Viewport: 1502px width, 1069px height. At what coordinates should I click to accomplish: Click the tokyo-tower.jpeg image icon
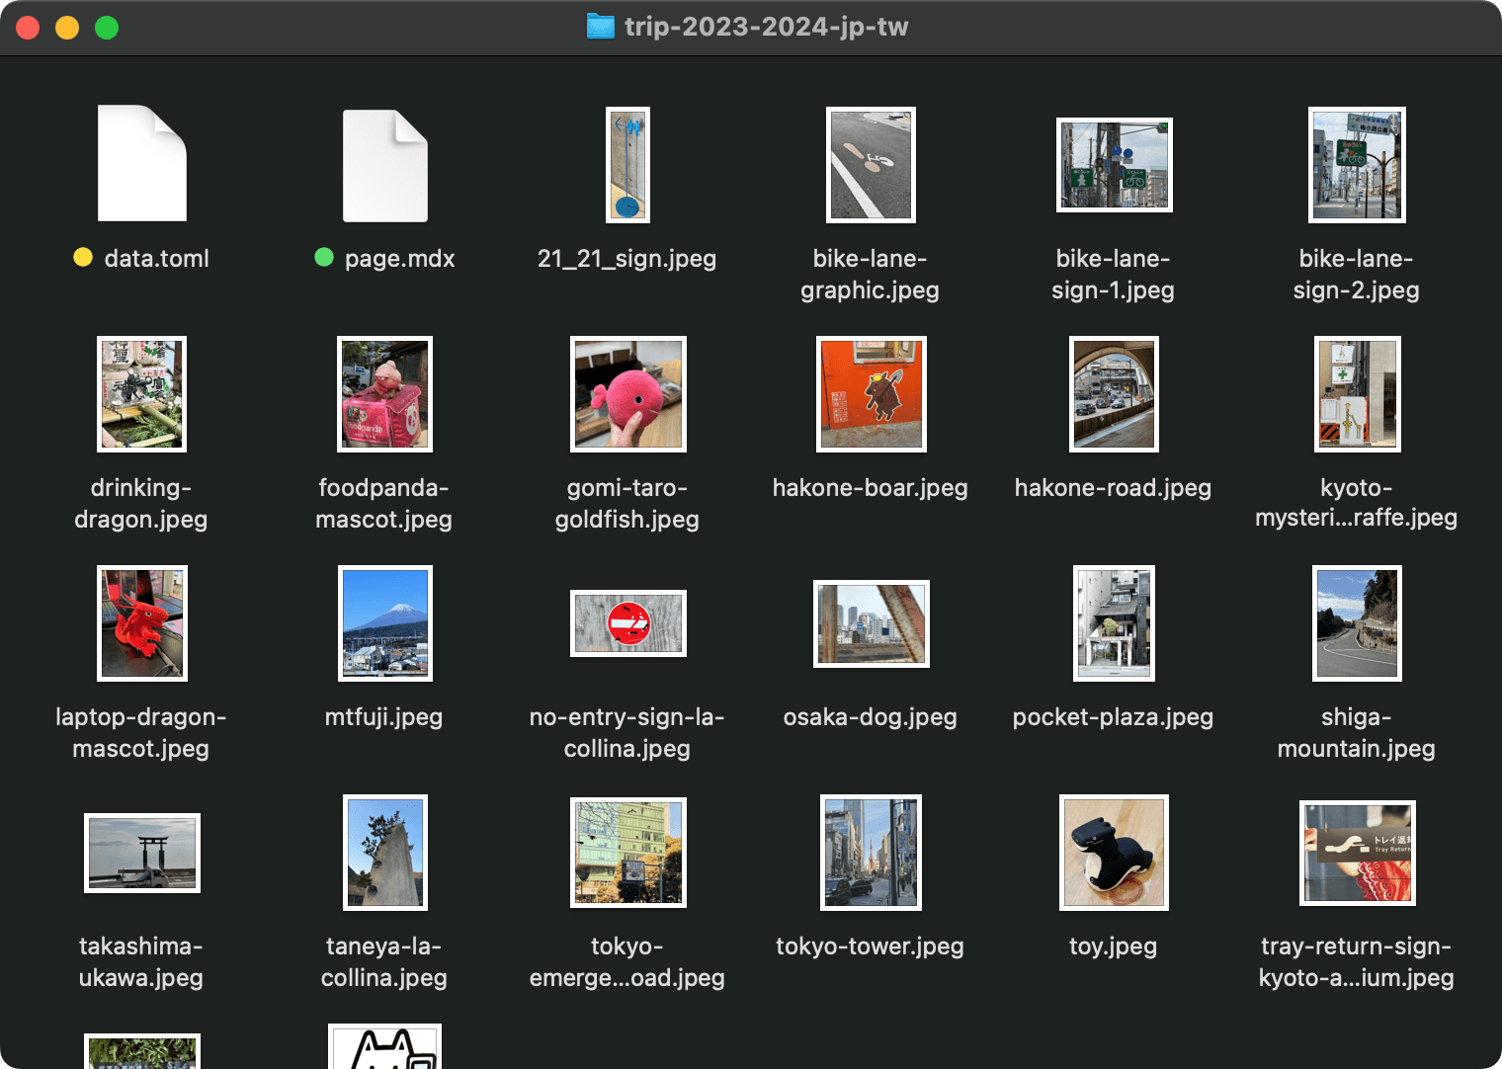tap(871, 853)
